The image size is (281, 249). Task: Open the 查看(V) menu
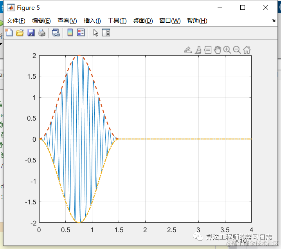[67, 21]
